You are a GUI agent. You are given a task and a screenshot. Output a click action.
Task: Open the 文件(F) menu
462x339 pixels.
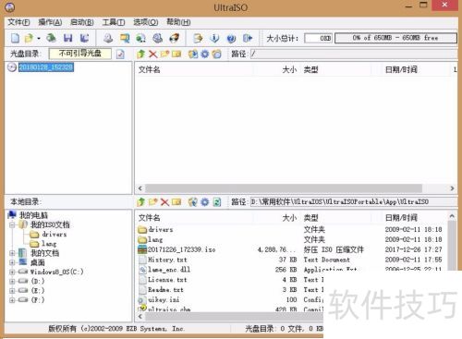[x=18, y=22]
